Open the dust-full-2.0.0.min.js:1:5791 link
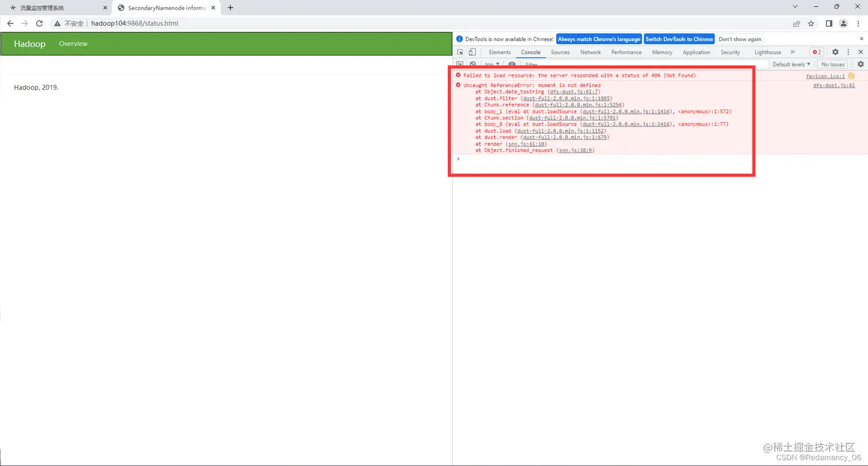 572,118
